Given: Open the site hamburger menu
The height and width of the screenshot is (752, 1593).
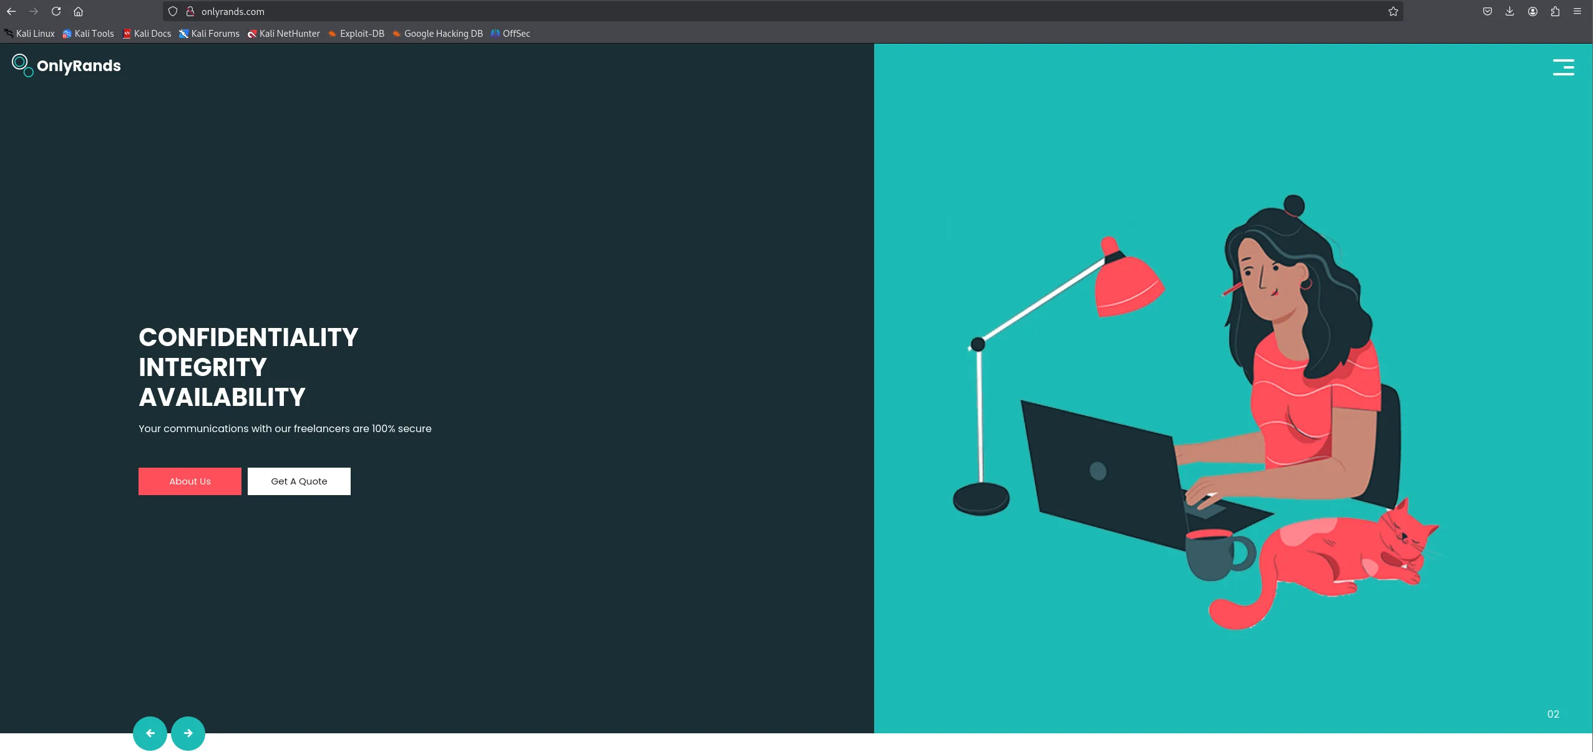Looking at the screenshot, I should [1564, 67].
